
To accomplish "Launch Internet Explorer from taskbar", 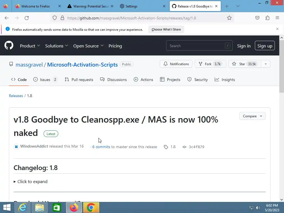I will pos(22,207).
